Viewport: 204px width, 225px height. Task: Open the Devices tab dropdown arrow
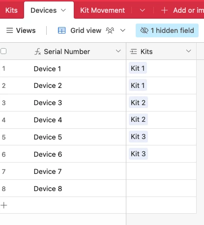click(x=63, y=10)
